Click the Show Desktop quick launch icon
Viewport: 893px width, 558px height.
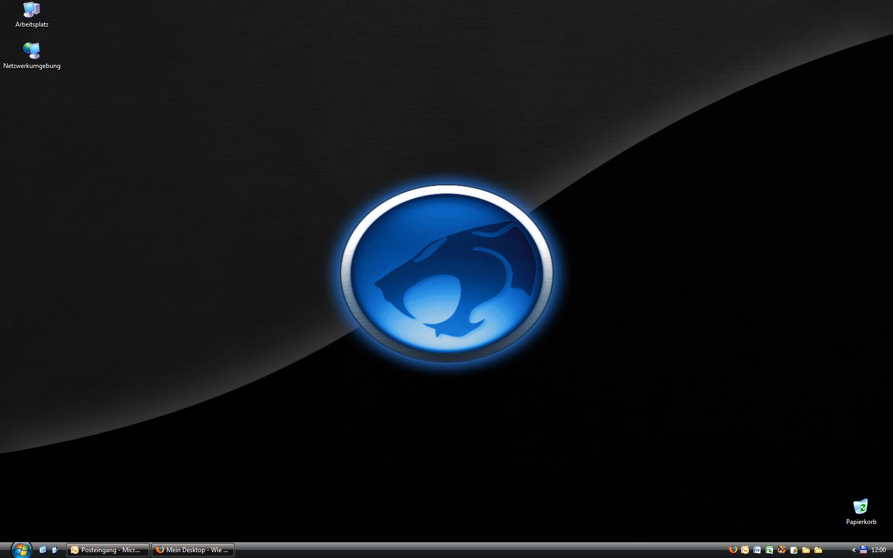[55, 550]
